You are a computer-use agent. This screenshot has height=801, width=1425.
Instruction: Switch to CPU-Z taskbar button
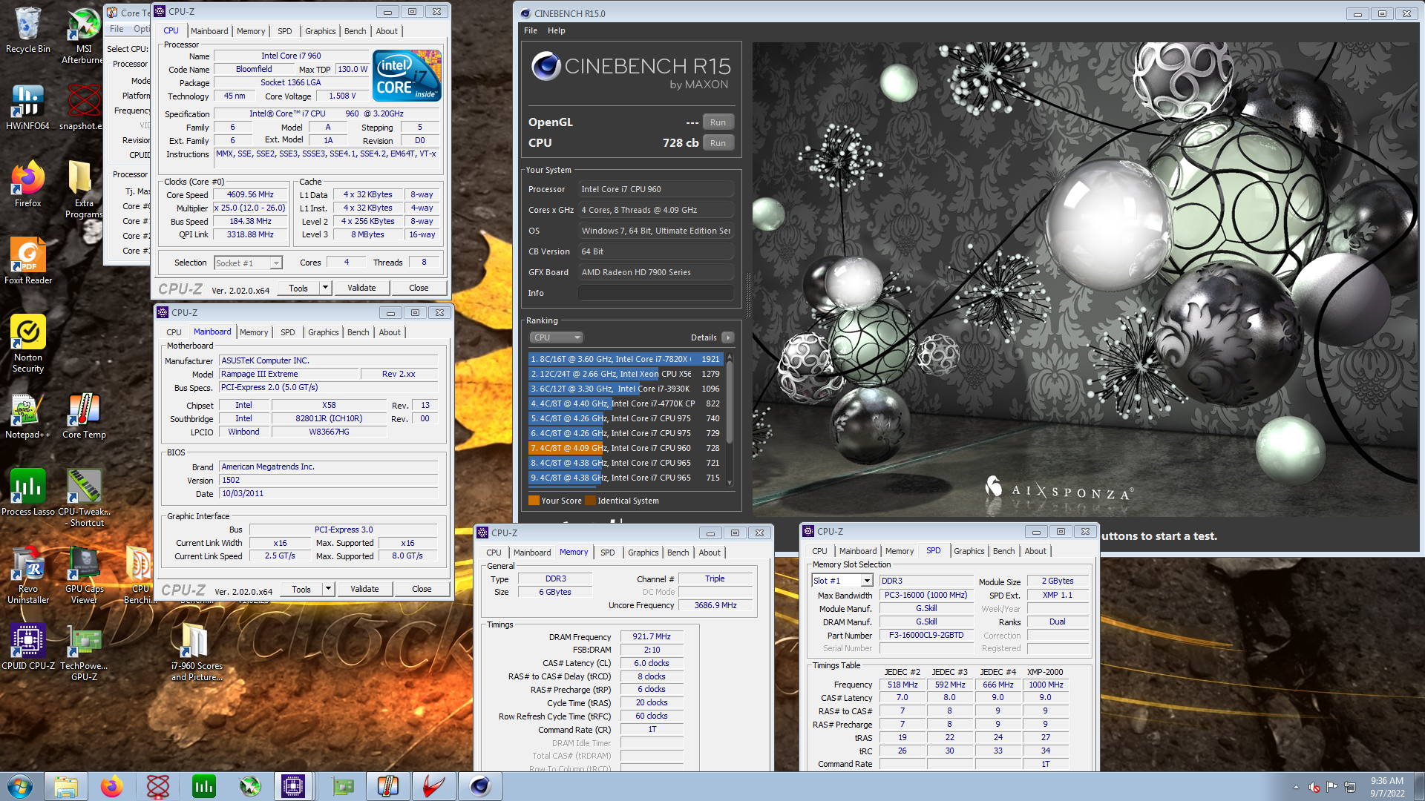[293, 786]
